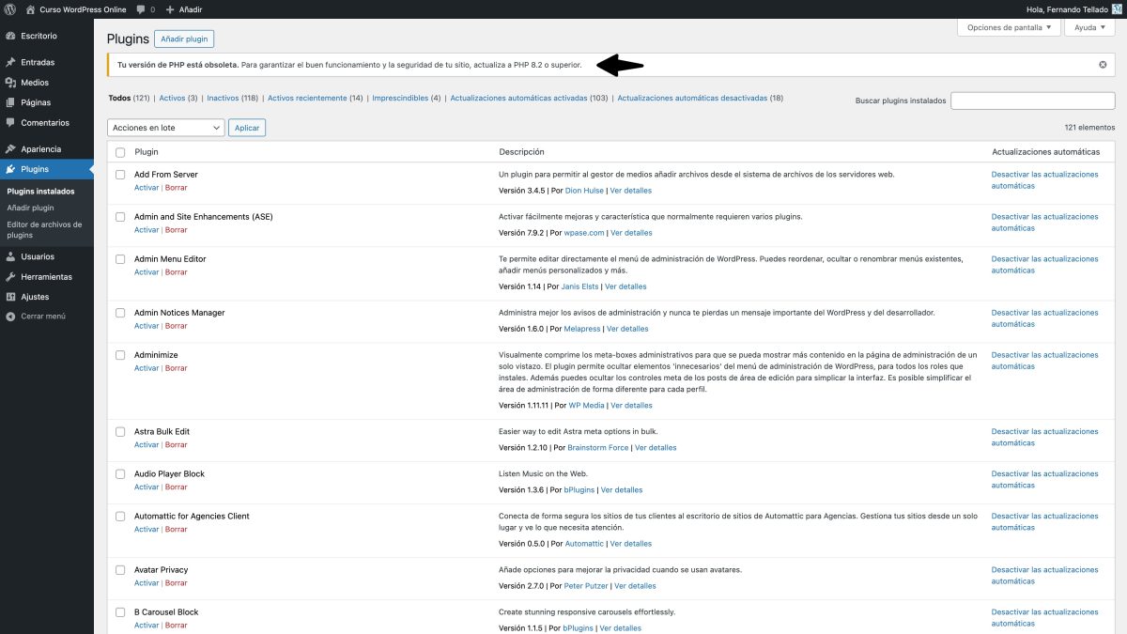Check the select-all plugins checkbox

(x=119, y=151)
